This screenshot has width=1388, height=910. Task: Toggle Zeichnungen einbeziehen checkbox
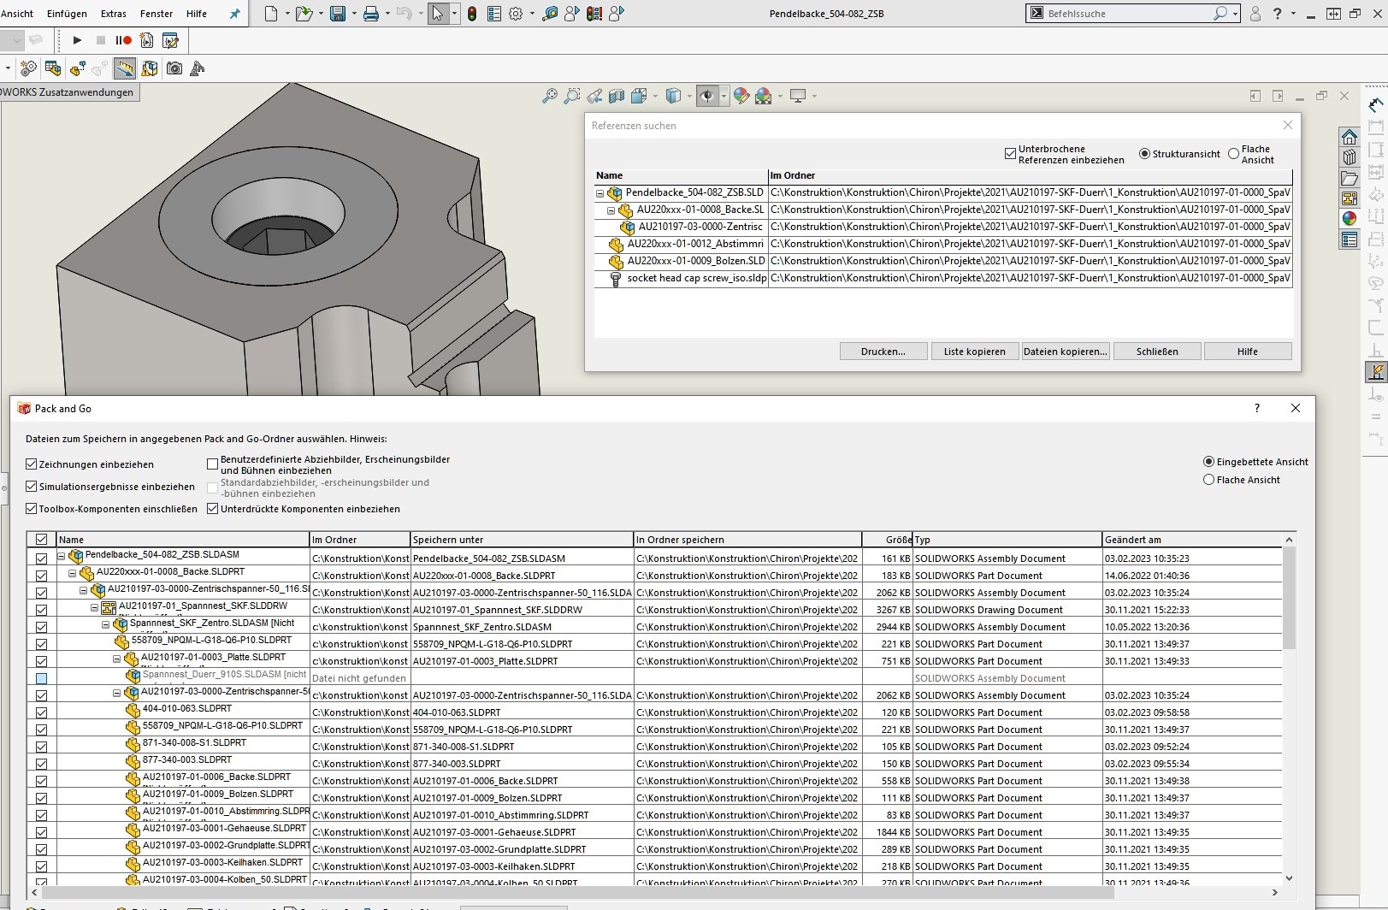coord(32,464)
